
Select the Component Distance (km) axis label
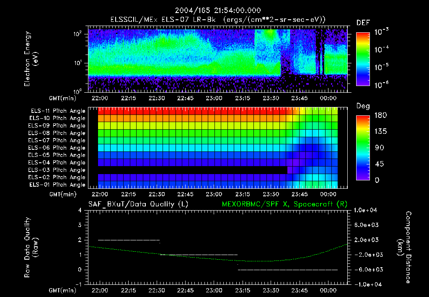(404, 247)
